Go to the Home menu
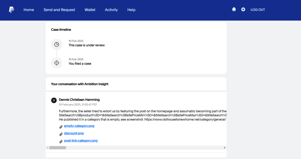The width and height of the screenshot is (301, 159). 29,10
